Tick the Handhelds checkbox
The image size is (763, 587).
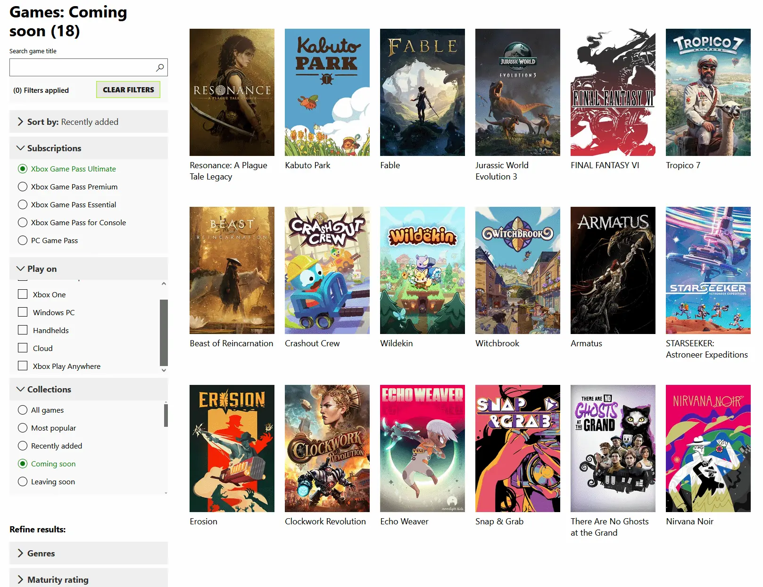23,330
